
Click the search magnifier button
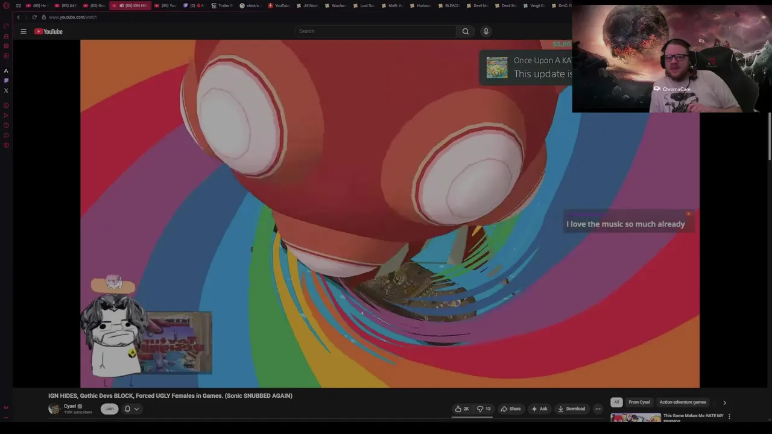[465, 31]
